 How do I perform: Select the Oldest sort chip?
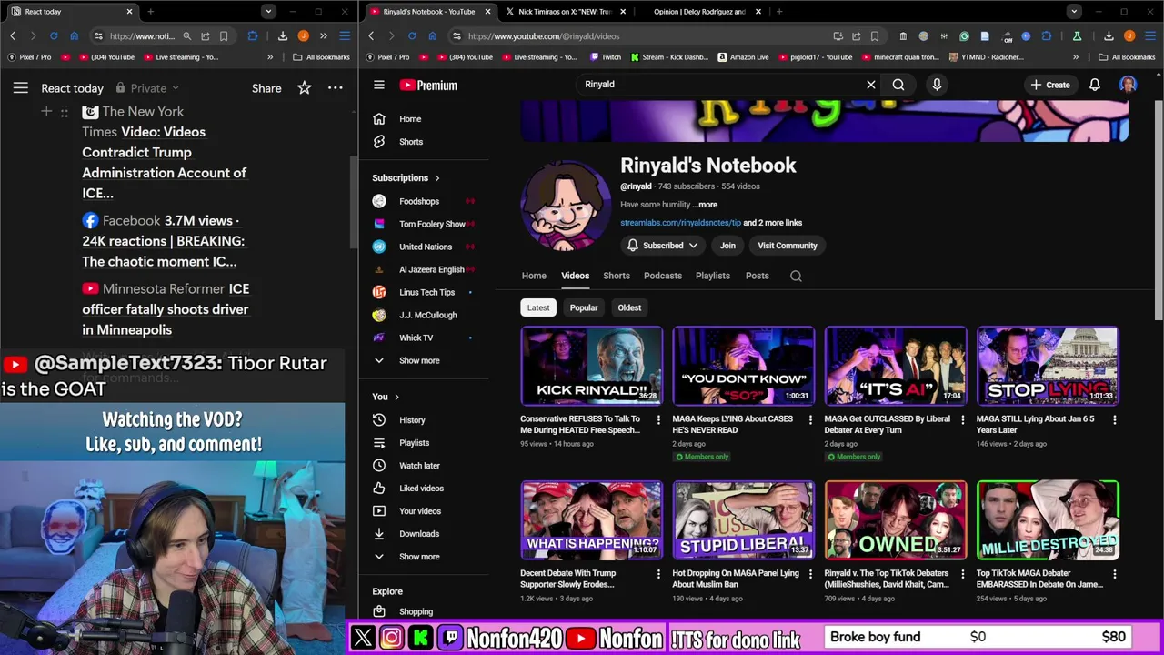coord(629,307)
